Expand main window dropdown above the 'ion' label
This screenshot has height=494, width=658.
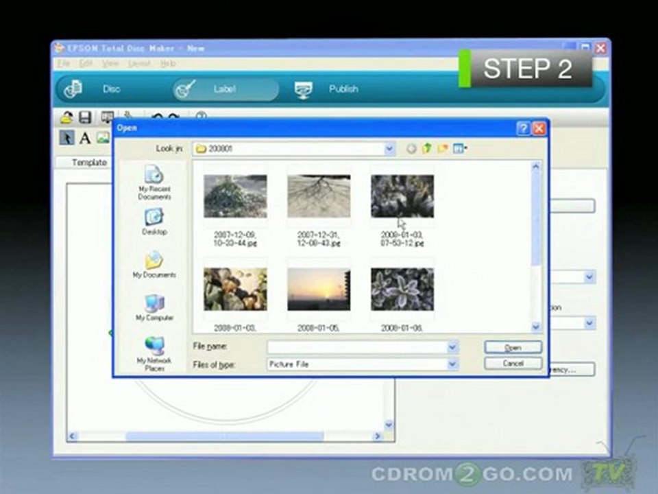pos(589,277)
